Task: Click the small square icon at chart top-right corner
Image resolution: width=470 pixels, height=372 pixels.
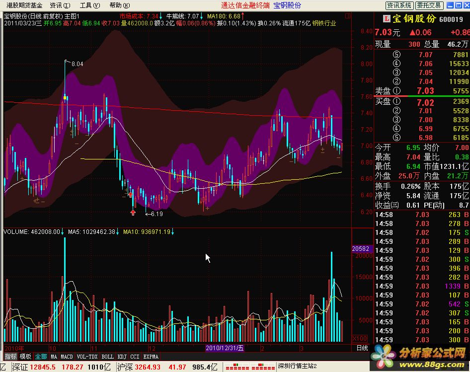Action: click(x=348, y=16)
